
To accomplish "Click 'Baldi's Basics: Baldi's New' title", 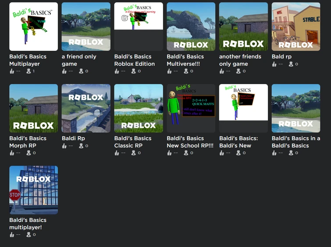I will (238, 142).
